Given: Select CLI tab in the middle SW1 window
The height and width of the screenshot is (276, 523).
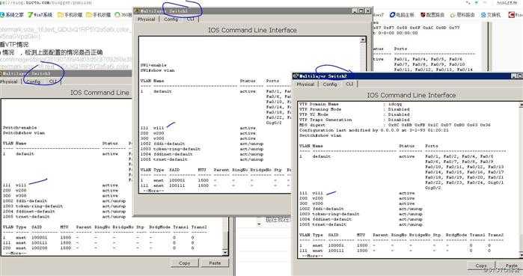Looking at the screenshot, I should click(x=191, y=19).
